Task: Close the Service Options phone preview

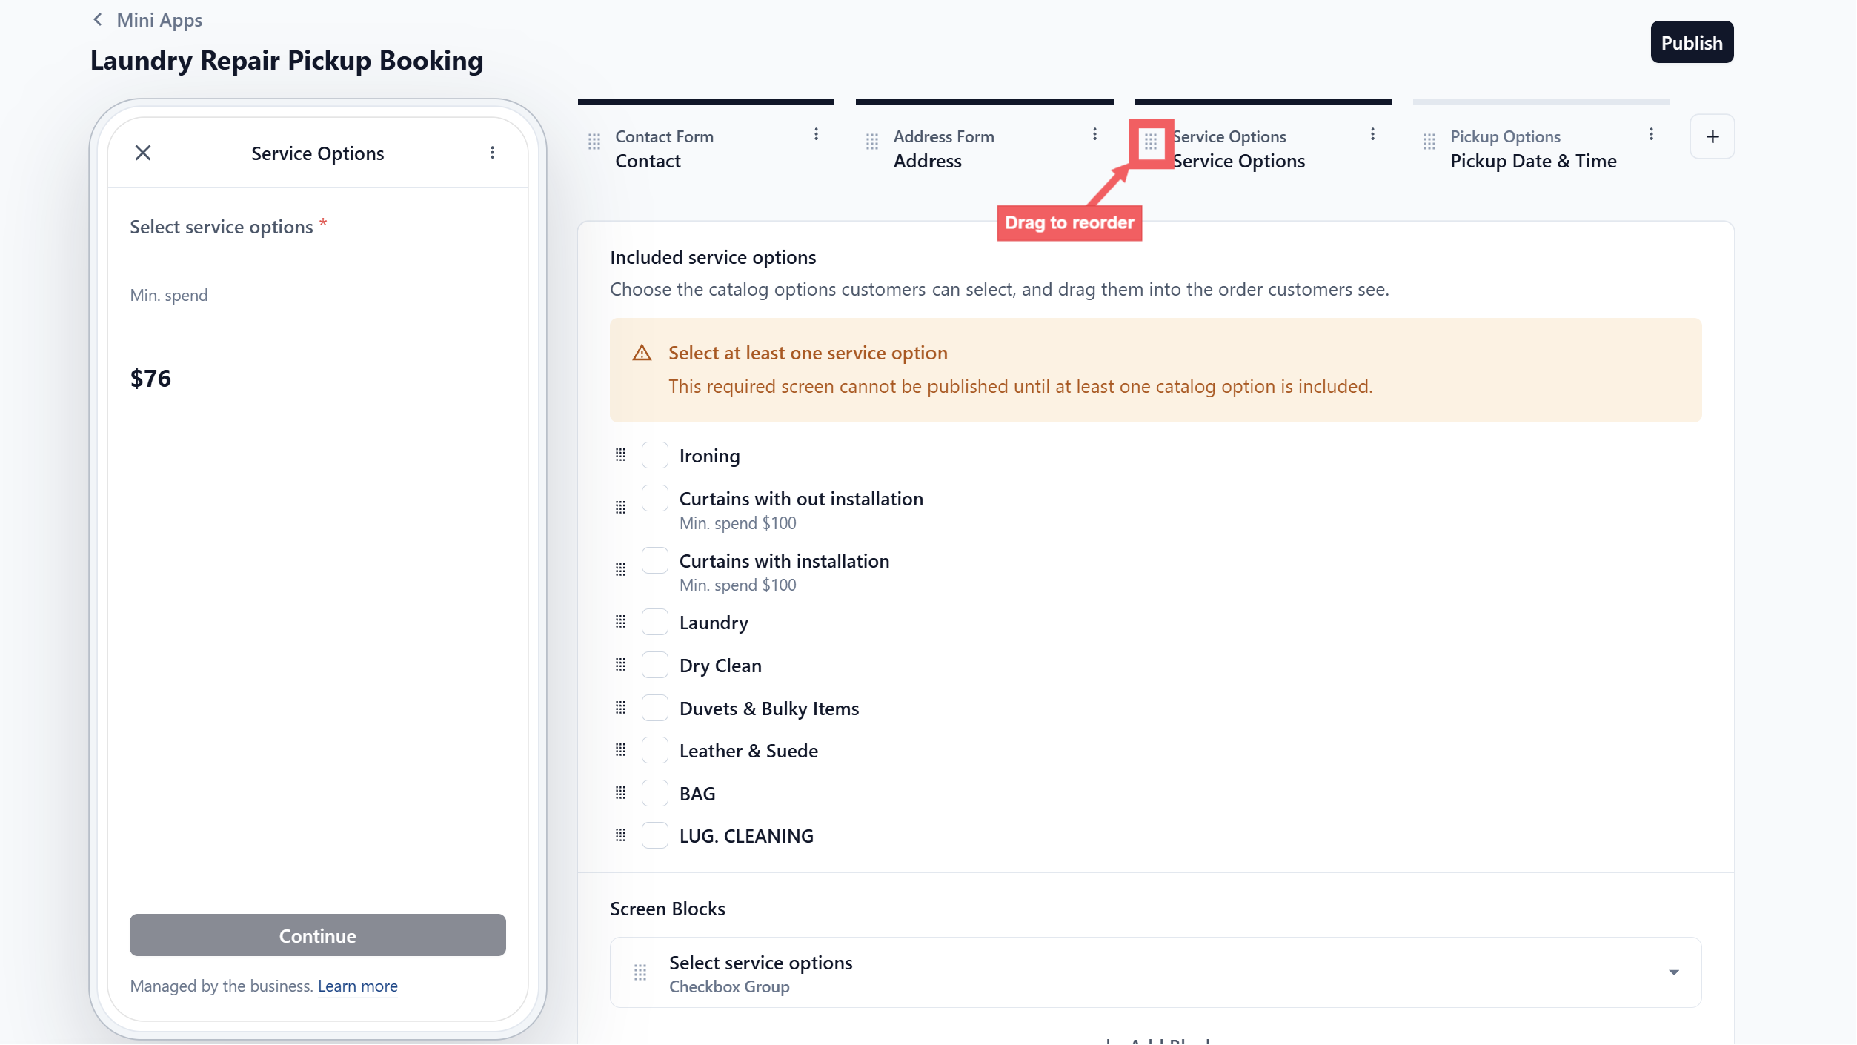Action: [x=143, y=153]
